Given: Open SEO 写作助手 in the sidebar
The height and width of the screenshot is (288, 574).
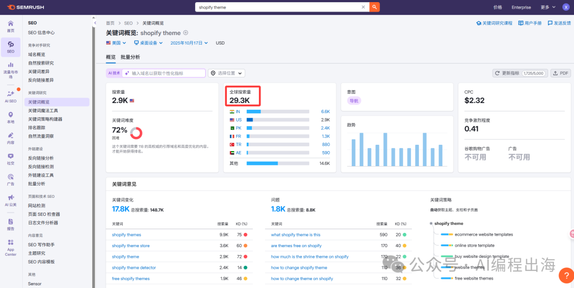Looking at the screenshot, I should coord(41,245).
